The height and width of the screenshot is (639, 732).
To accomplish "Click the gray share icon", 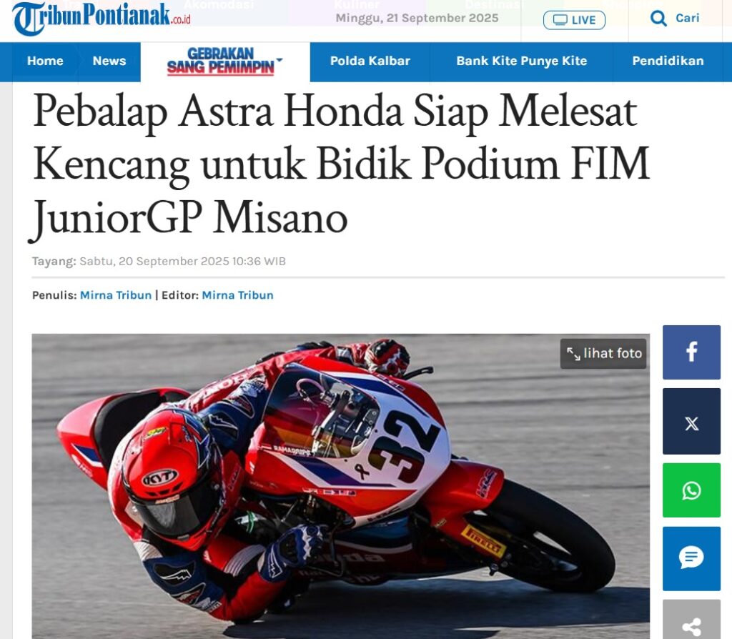I will coord(691,621).
